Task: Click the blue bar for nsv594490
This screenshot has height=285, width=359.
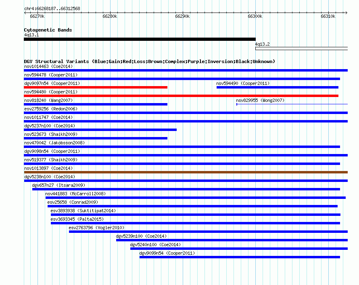Action: [278, 87]
